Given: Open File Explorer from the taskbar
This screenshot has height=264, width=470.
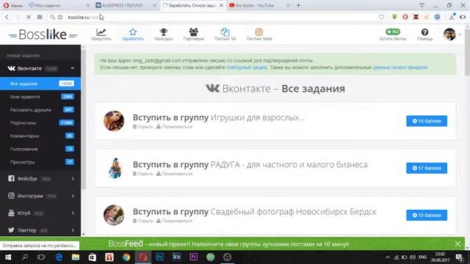Looking at the screenshot, I should tap(76, 257).
